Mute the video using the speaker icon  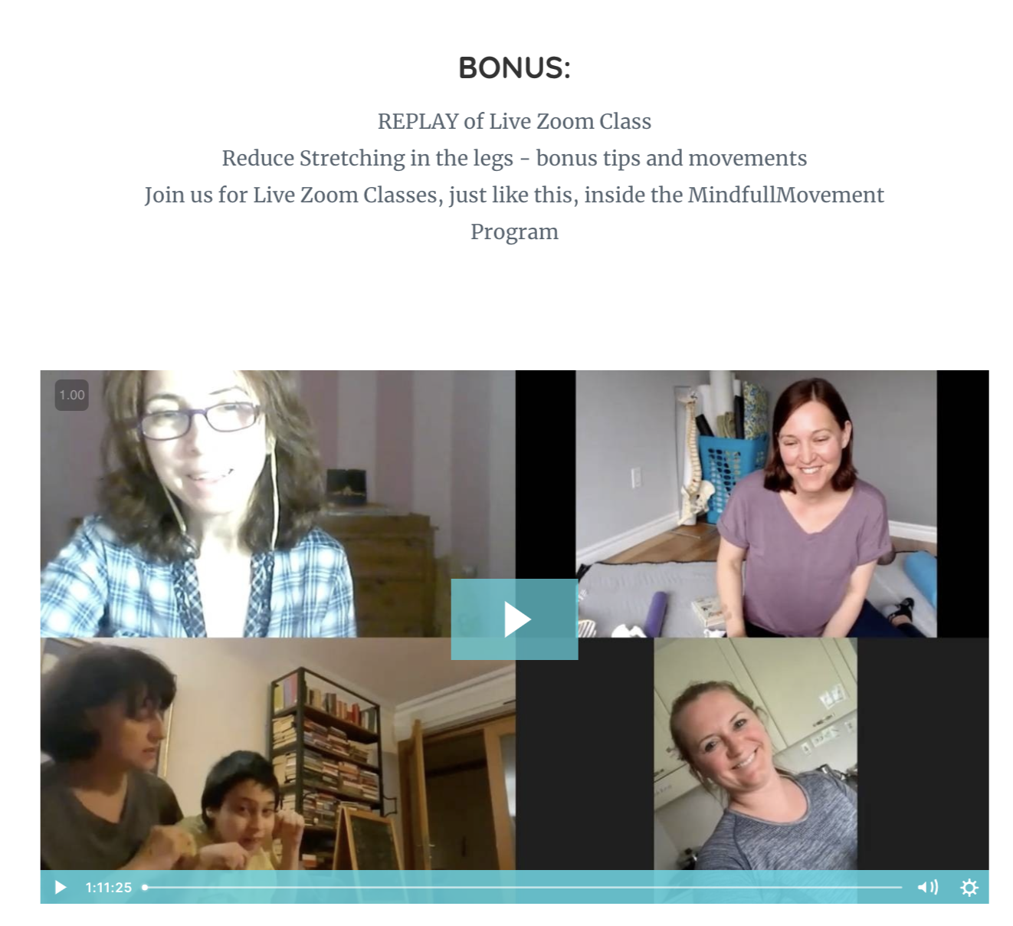[927, 887]
